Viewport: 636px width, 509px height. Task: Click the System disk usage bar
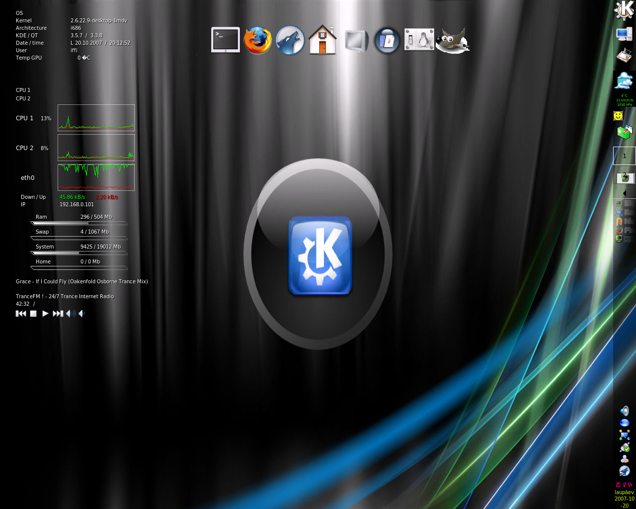click(79, 253)
